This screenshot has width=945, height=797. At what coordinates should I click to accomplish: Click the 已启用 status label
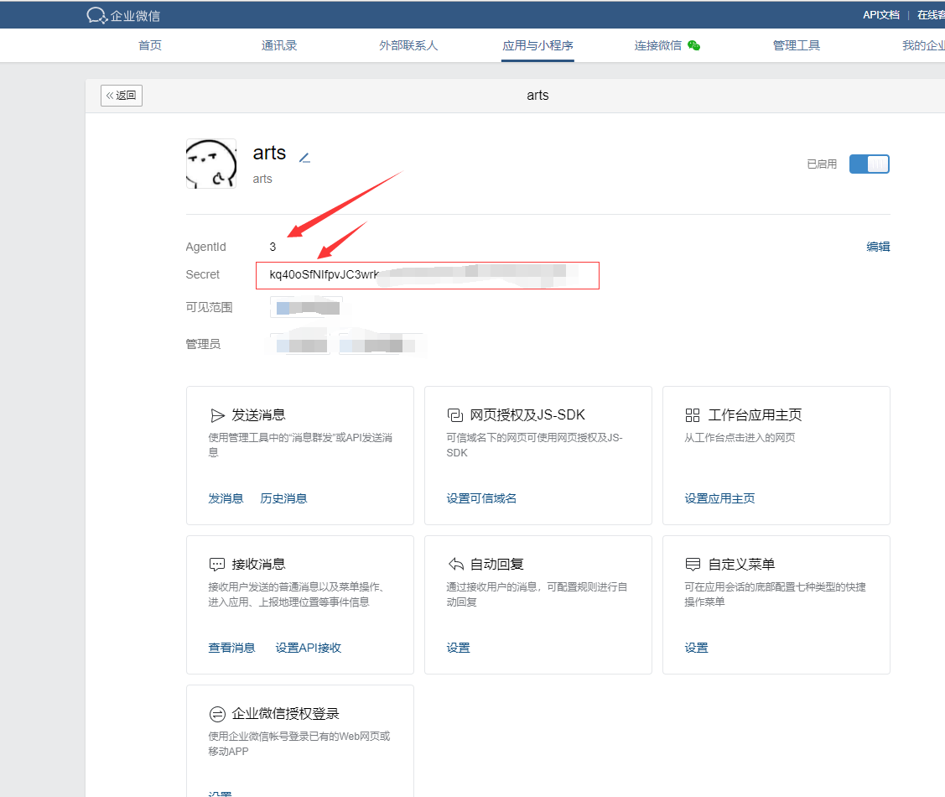(x=822, y=164)
